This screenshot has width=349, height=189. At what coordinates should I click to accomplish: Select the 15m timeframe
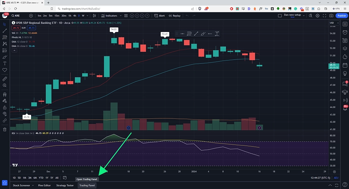[x=57, y=16]
